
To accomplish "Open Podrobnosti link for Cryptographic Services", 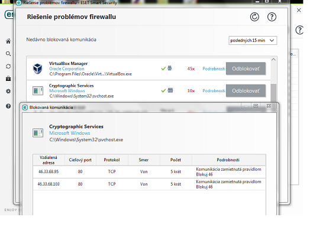I will point(214,91).
